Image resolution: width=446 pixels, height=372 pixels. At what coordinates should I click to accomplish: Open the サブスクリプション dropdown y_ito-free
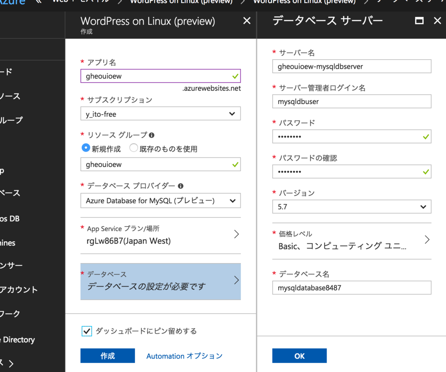click(160, 114)
